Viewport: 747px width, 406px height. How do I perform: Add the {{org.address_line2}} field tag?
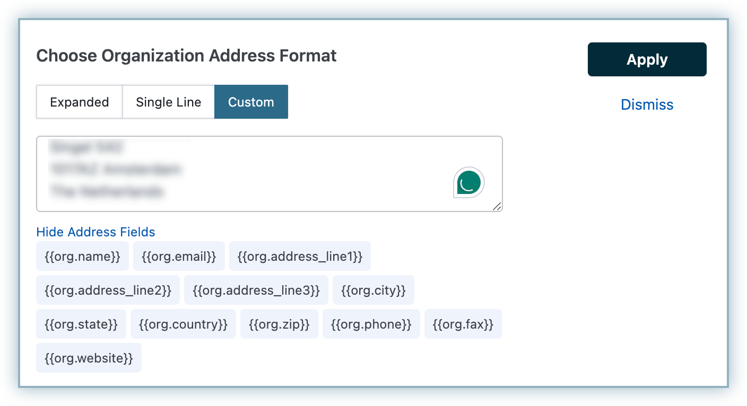coord(108,290)
